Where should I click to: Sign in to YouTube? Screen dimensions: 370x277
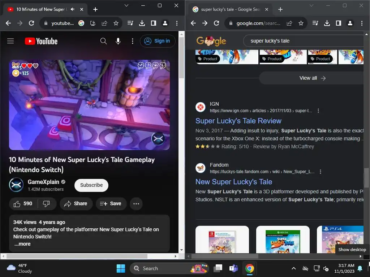point(158,41)
